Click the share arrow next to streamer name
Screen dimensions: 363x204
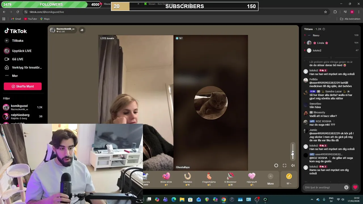(82, 30)
